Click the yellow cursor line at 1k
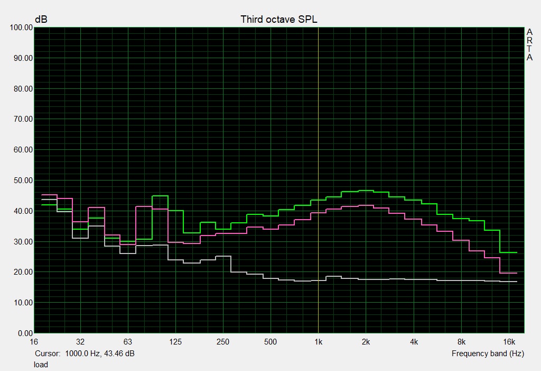The image size is (541, 371). (x=318, y=180)
